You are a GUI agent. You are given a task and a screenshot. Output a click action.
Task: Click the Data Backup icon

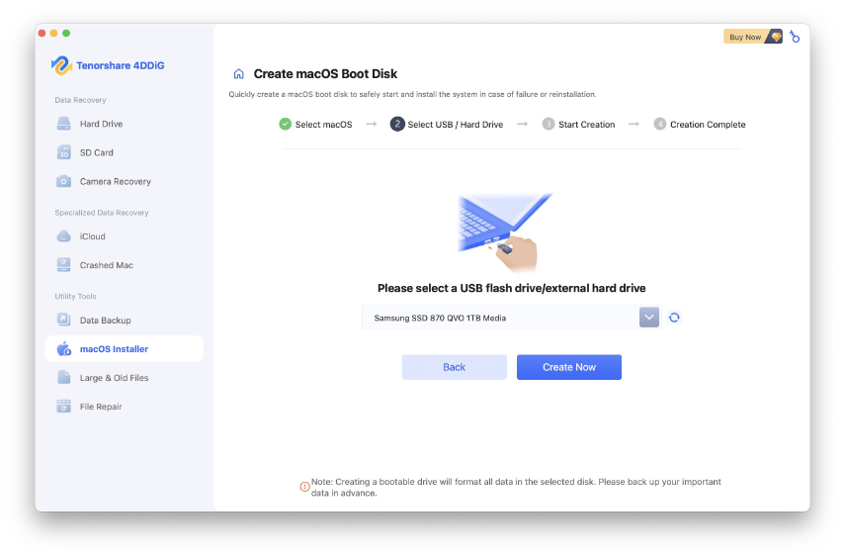point(63,320)
